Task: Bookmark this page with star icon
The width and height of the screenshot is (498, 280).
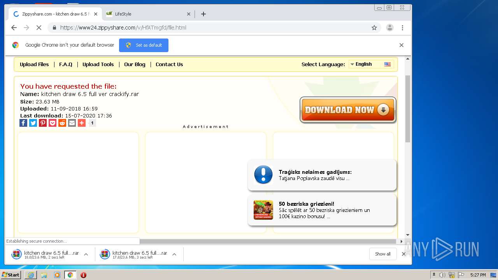Action: pyautogui.click(x=374, y=28)
